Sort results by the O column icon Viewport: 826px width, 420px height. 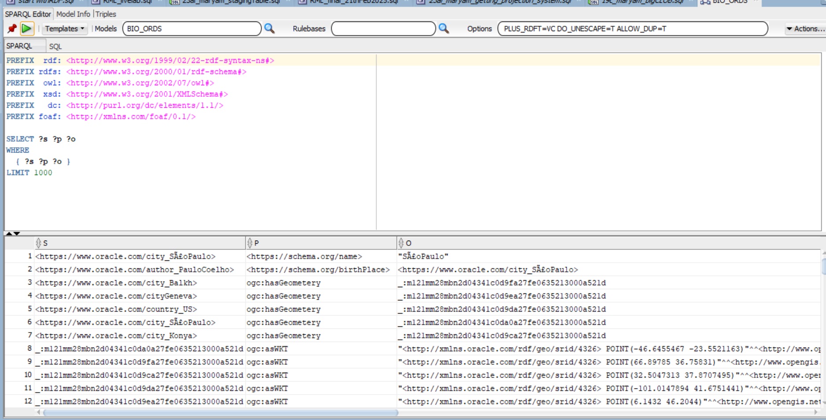[401, 243]
